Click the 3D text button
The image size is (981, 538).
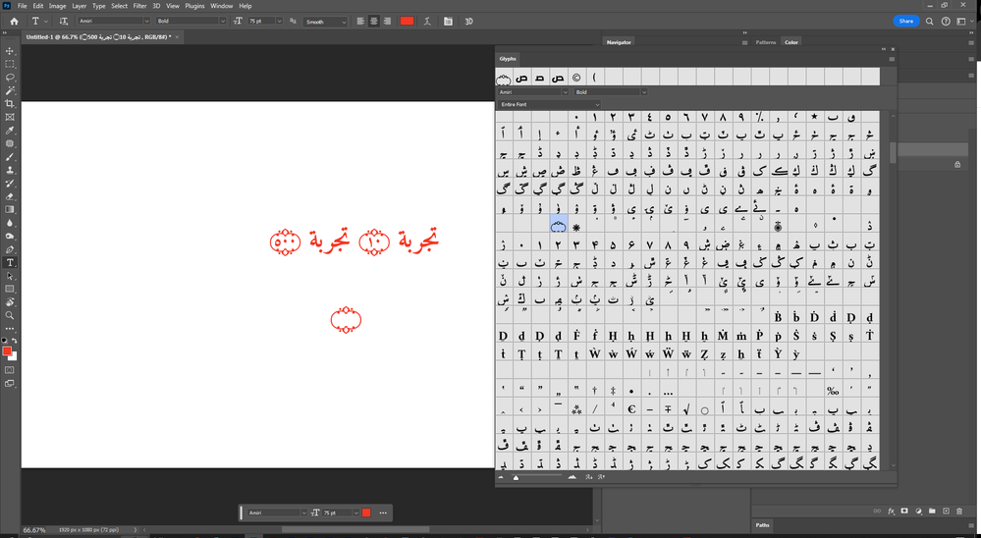(468, 22)
